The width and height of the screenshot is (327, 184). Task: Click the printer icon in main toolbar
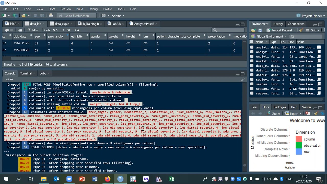51,16
